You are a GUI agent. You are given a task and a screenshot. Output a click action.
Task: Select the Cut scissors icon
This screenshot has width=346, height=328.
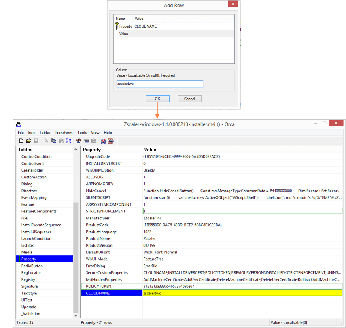point(46,141)
